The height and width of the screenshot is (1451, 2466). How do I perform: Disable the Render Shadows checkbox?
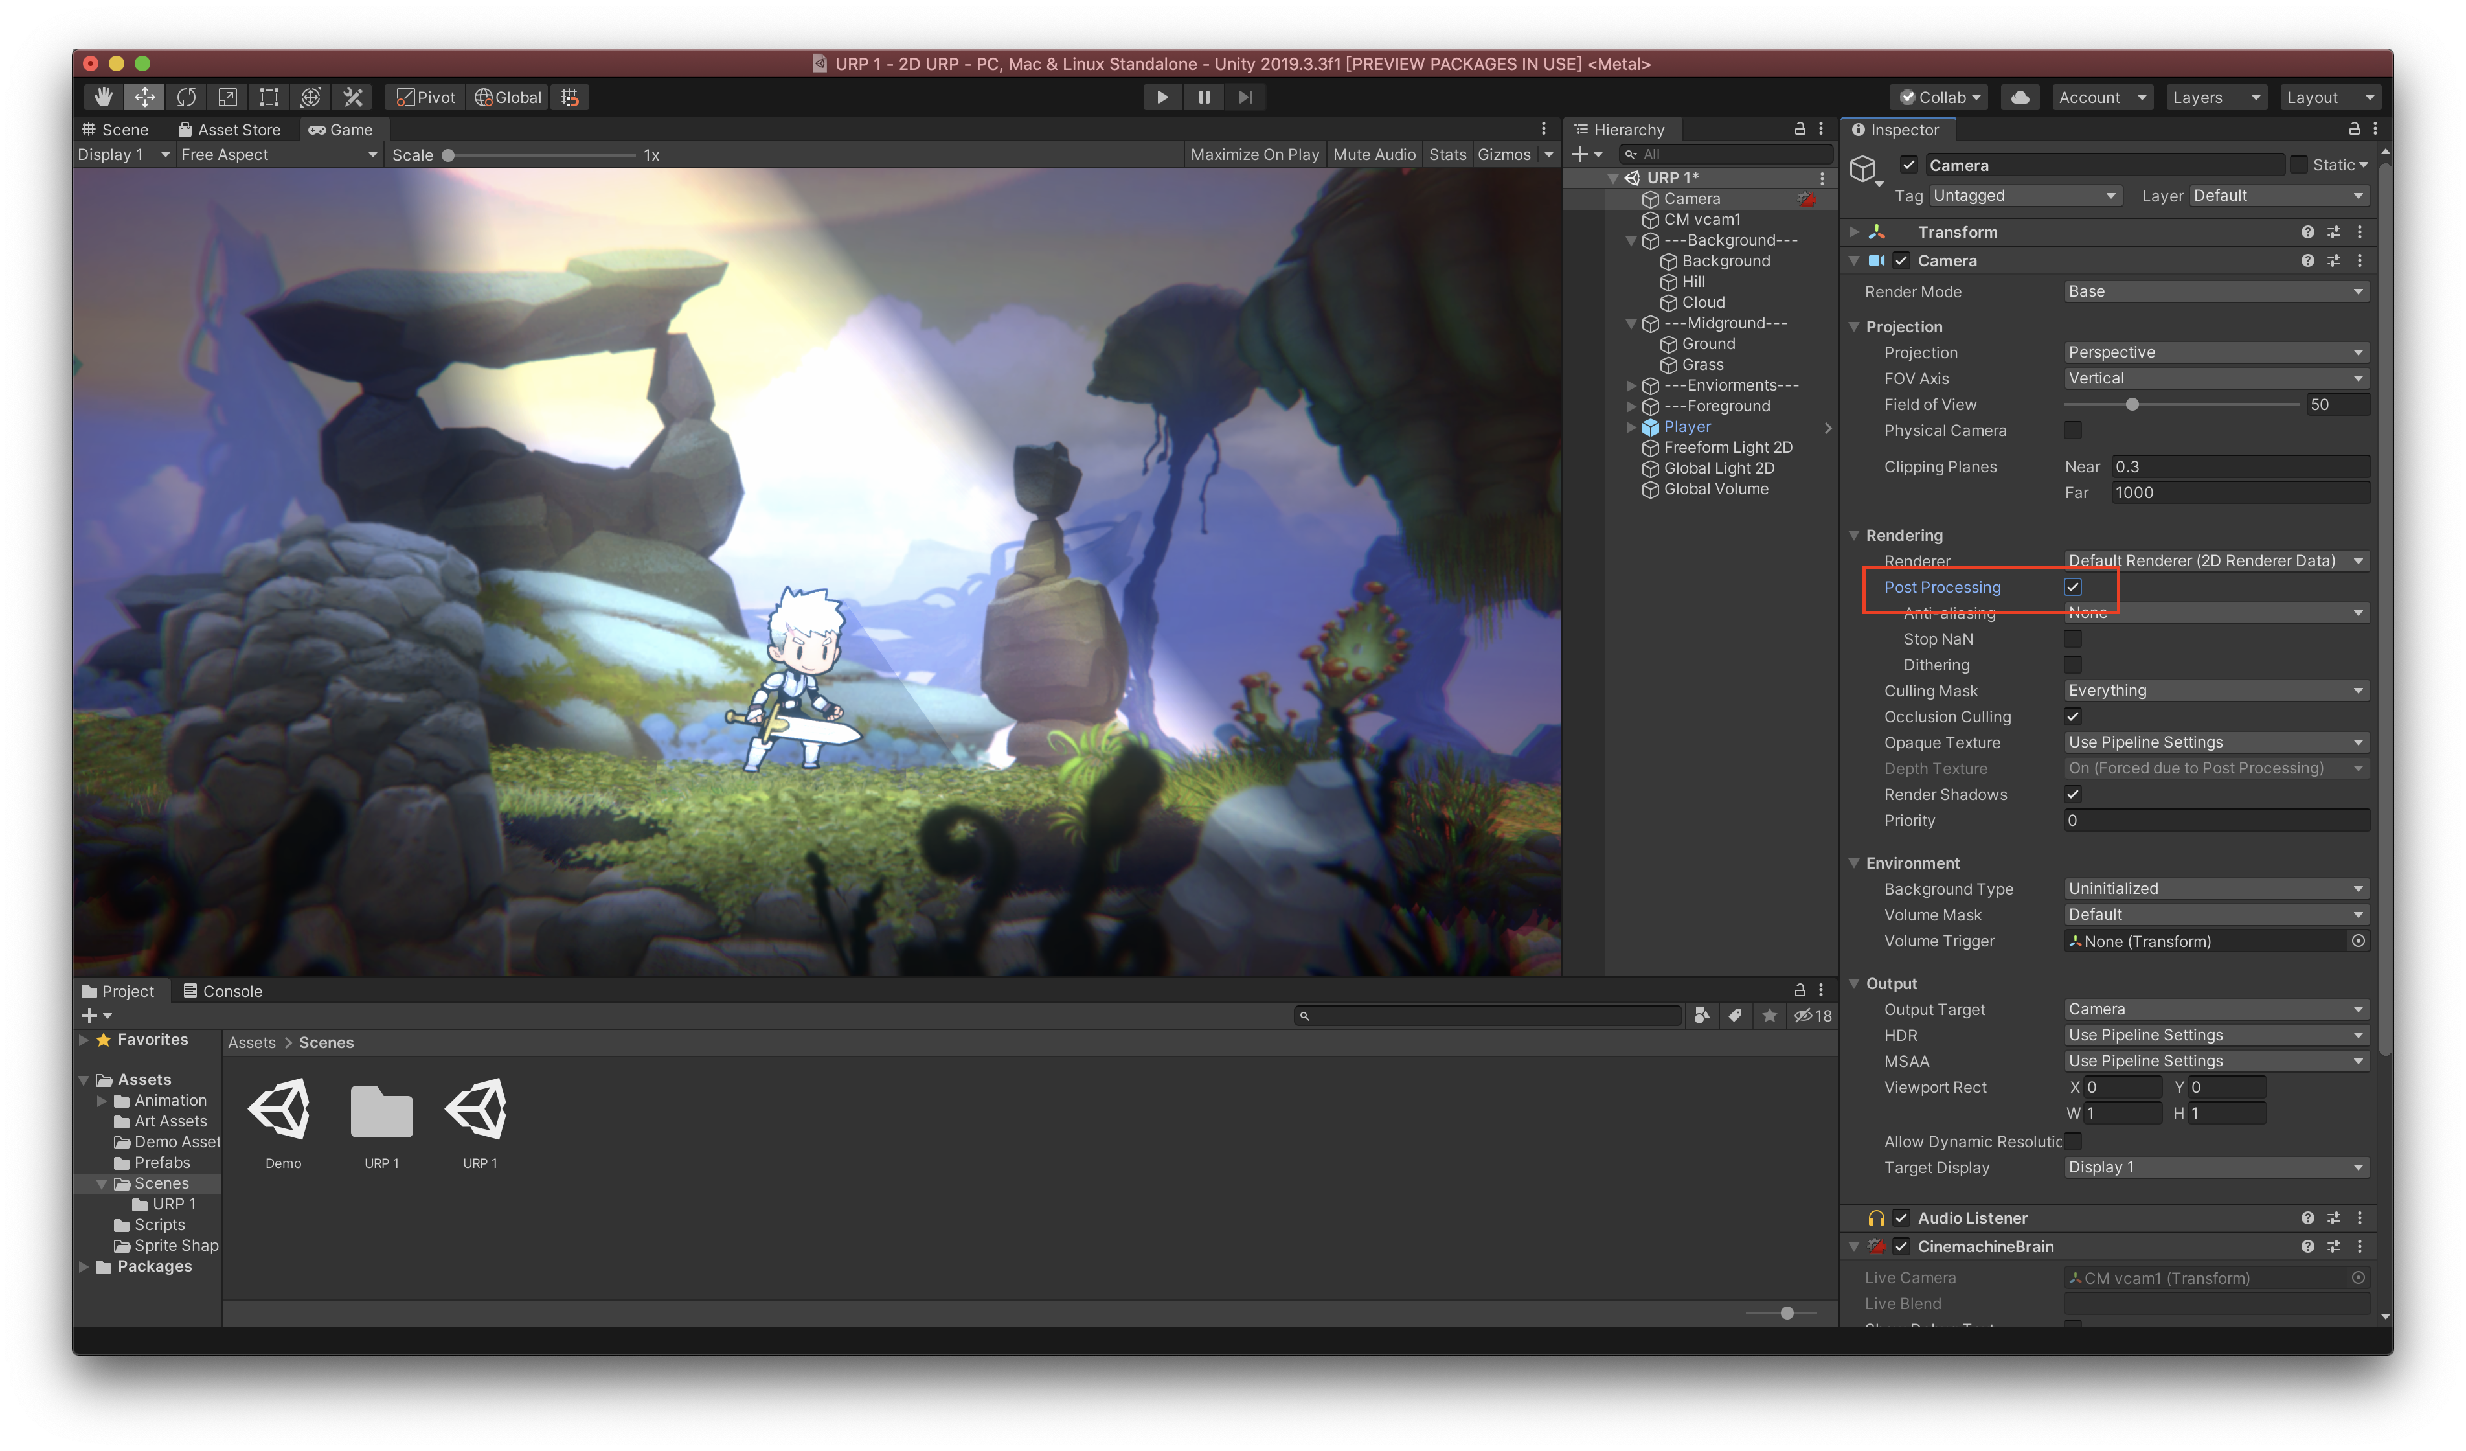click(x=2073, y=794)
